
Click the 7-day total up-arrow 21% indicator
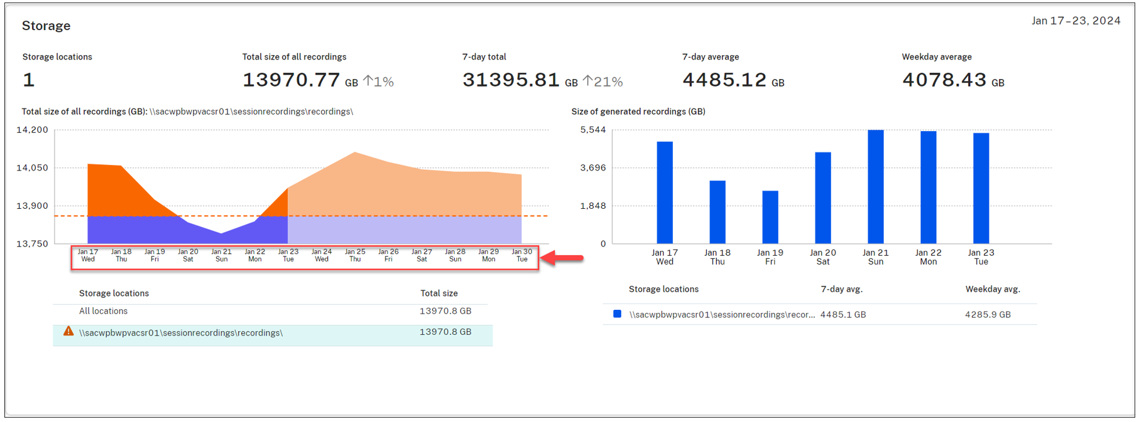click(x=602, y=82)
